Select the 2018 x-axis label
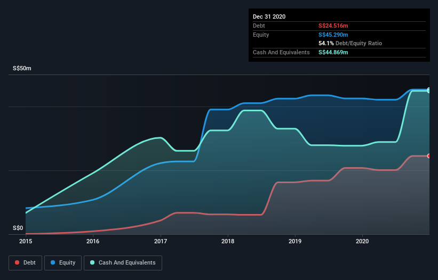 click(x=228, y=241)
